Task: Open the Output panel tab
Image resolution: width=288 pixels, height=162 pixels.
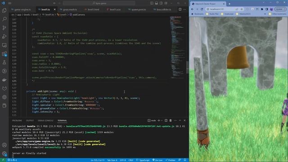Action: (30, 121)
